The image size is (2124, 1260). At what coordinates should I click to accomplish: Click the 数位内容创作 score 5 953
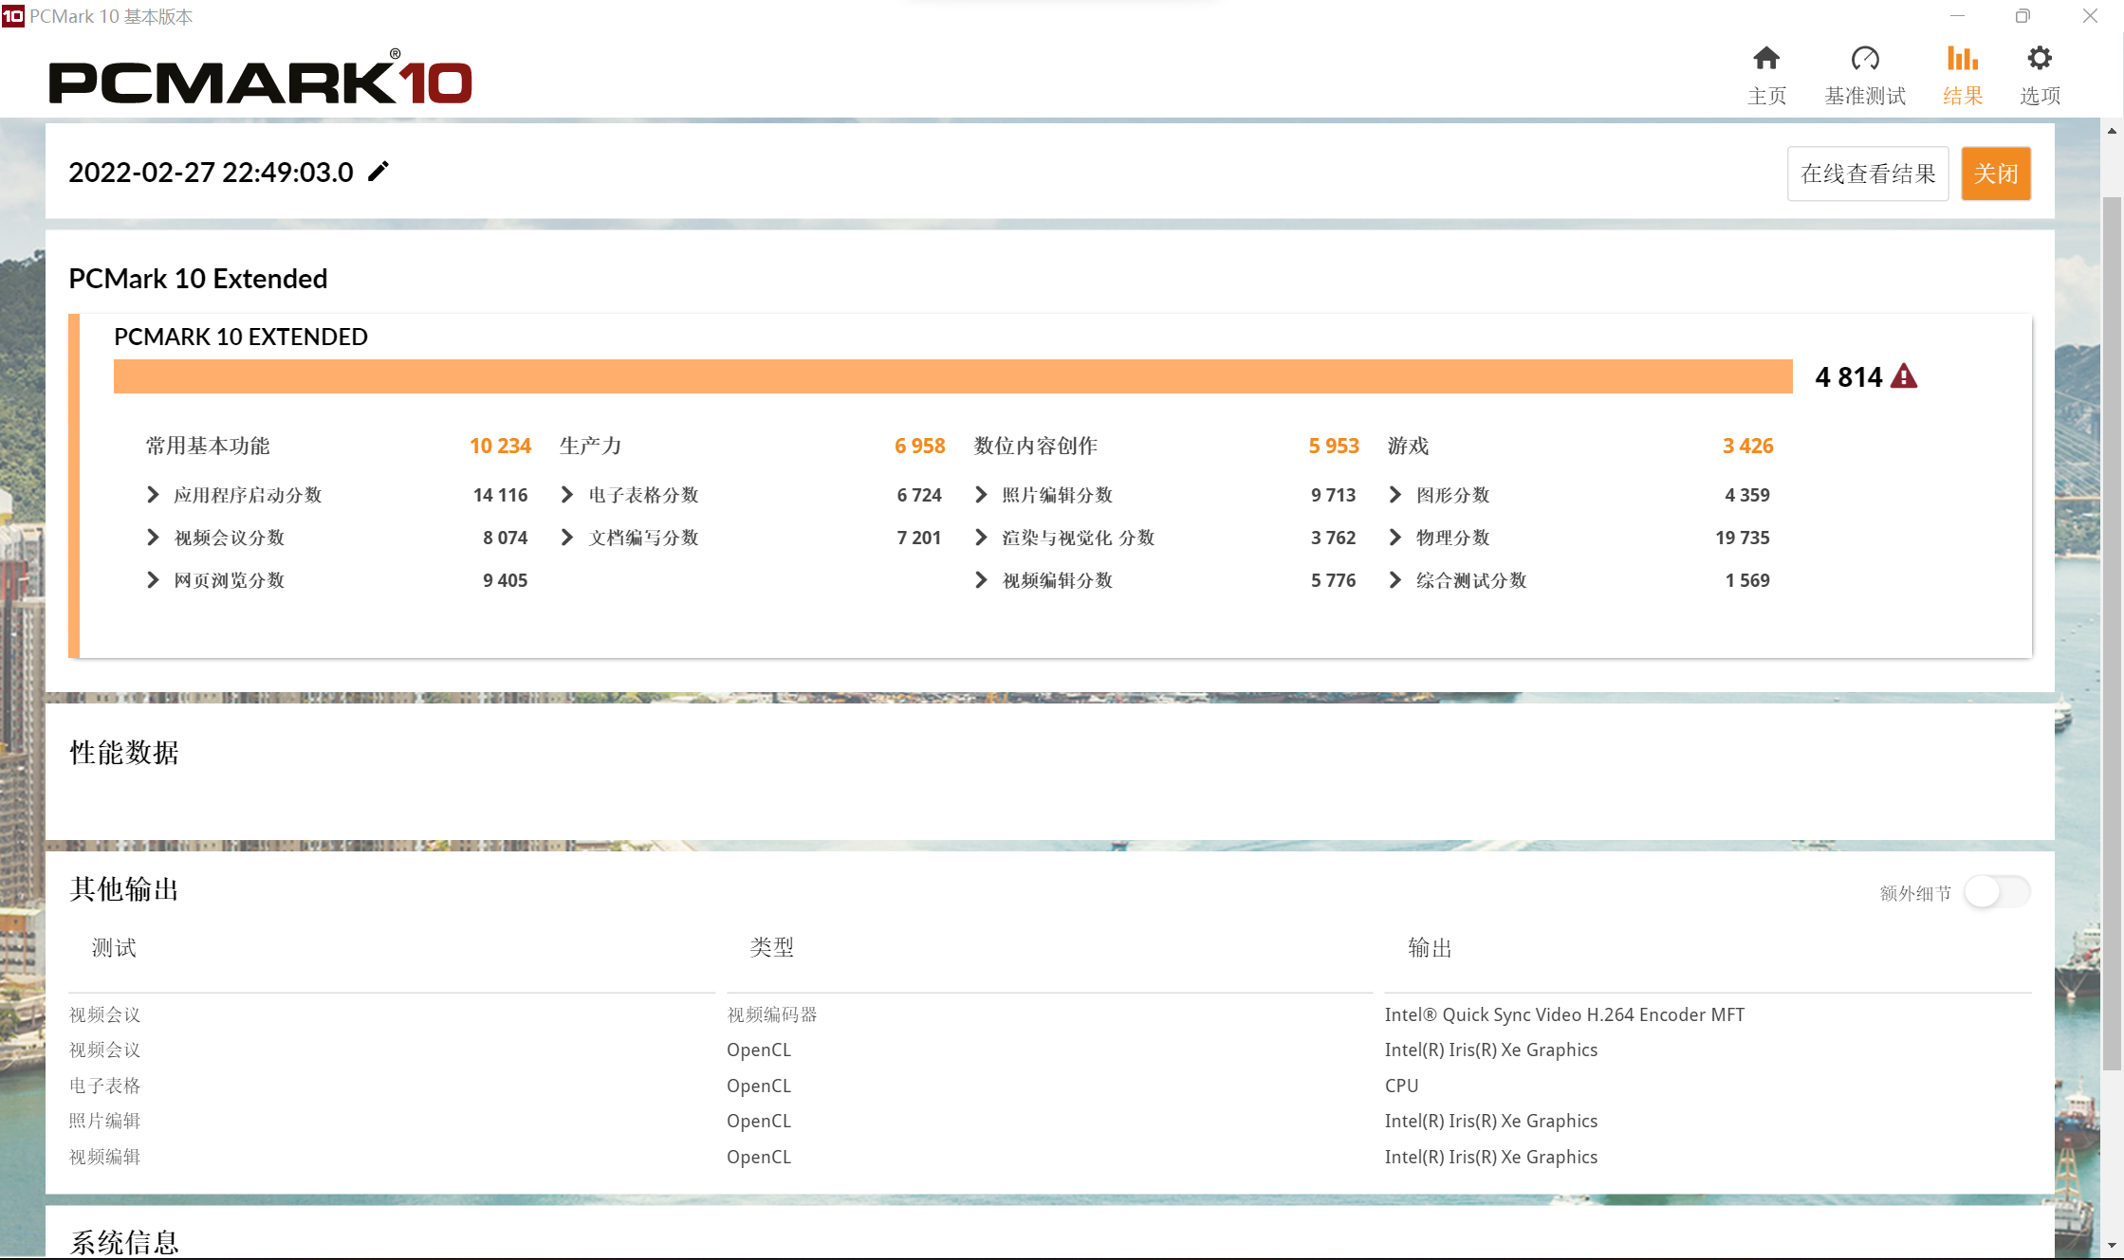(1334, 446)
